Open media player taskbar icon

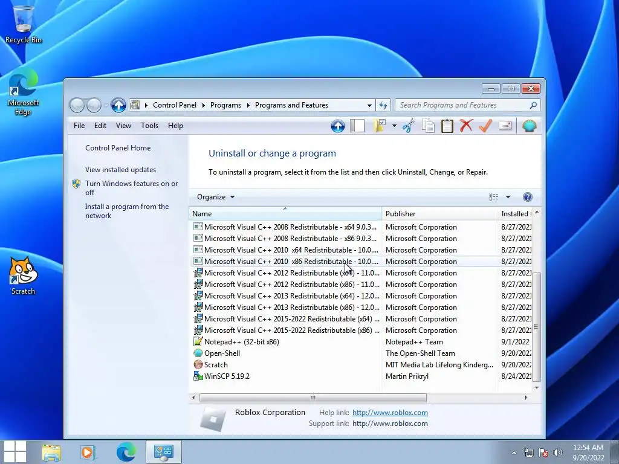point(88,452)
